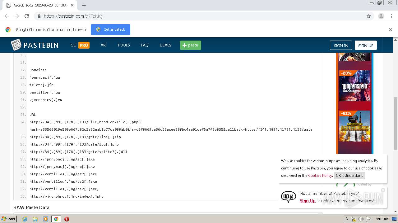This screenshot has height=223, width=398.
Task: Reload the Pastebin page
Action: (x=27, y=16)
